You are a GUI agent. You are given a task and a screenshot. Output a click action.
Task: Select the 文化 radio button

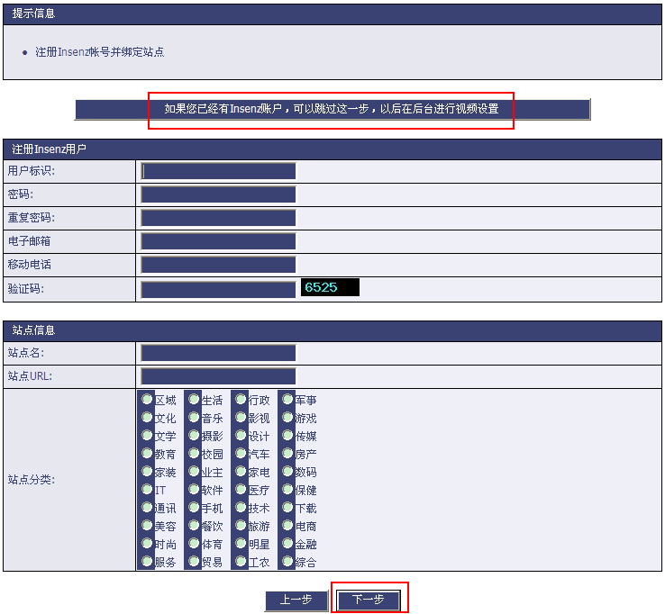147,418
